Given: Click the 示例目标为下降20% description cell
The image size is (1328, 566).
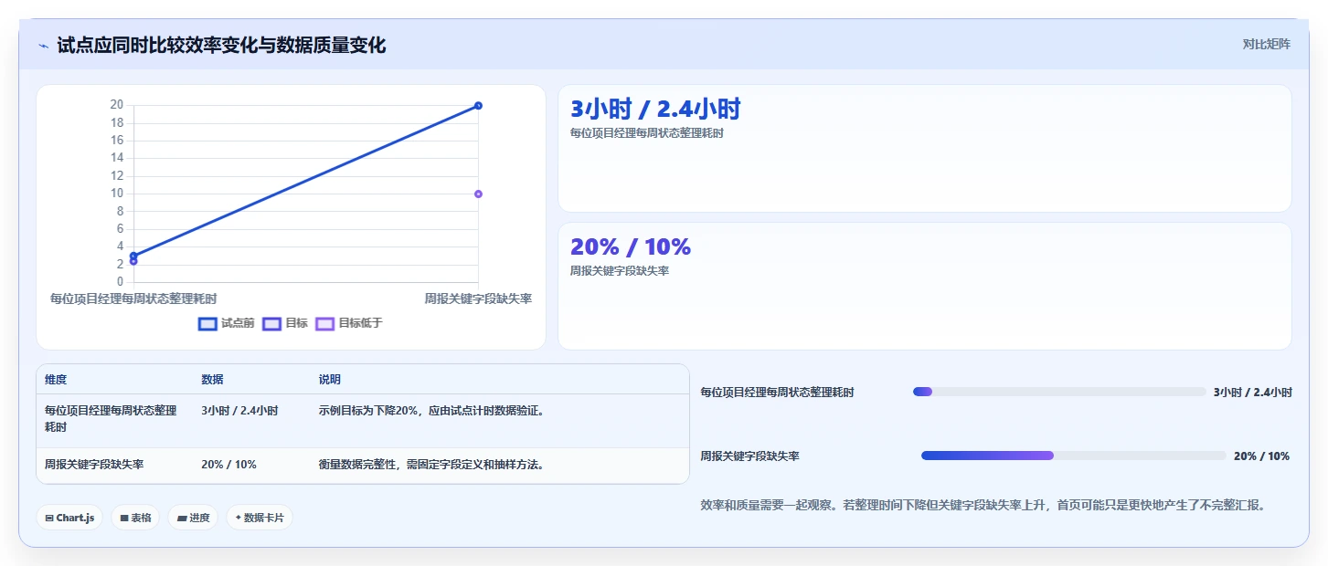Looking at the screenshot, I should (432, 411).
